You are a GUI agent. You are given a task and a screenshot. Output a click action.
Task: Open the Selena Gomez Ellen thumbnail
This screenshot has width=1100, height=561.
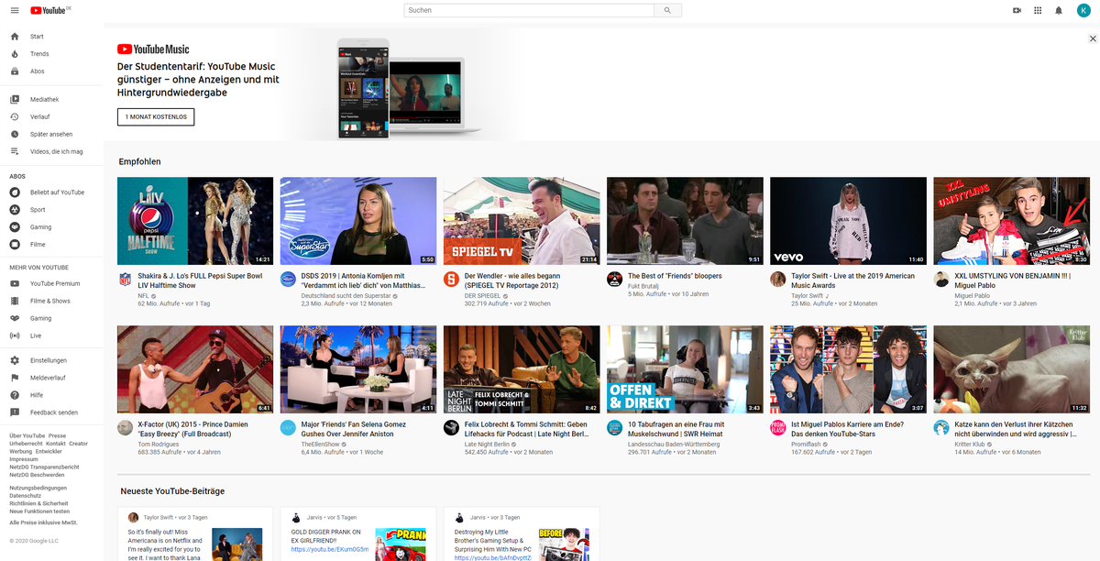[x=358, y=369]
